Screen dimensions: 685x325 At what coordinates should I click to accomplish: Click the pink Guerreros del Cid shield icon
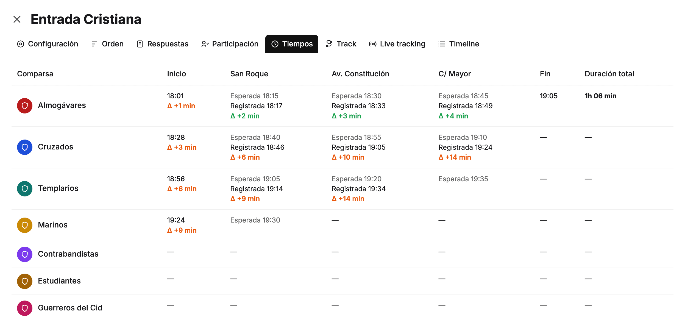point(25,308)
